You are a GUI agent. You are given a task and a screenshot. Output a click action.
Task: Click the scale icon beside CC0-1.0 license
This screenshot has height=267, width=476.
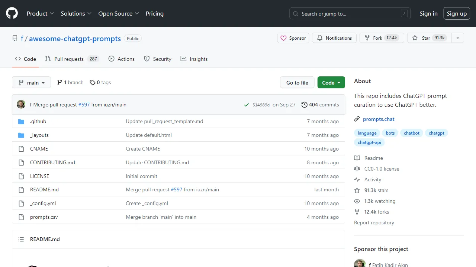pos(357,169)
